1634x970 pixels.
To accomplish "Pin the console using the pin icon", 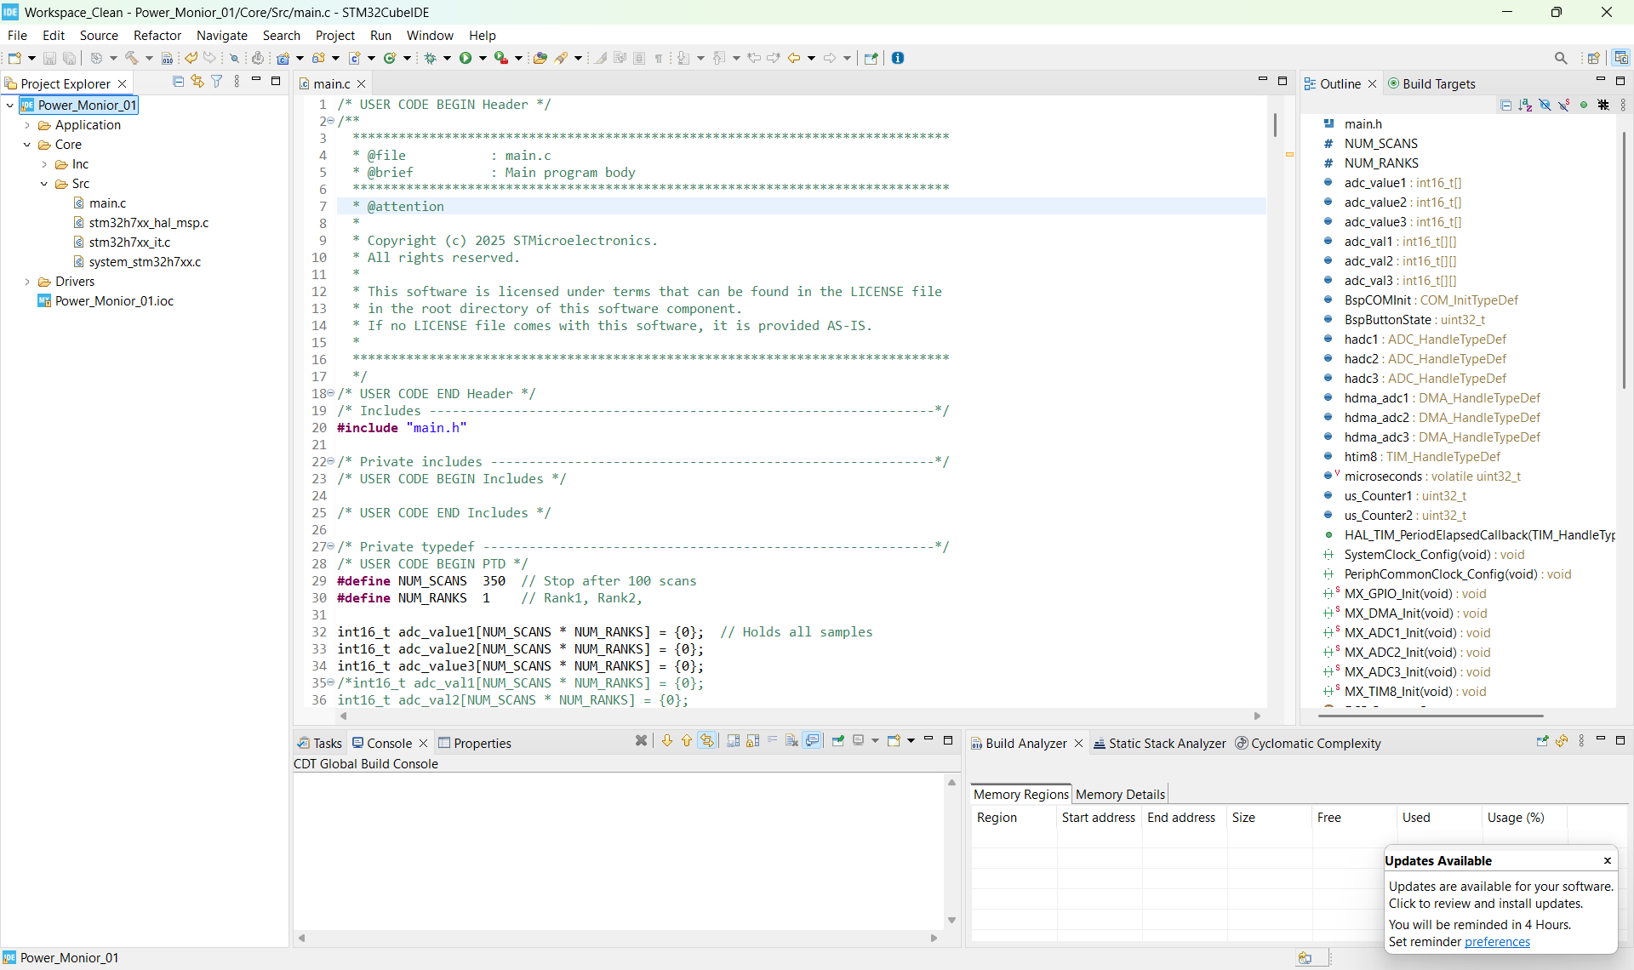I will pos(839,741).
